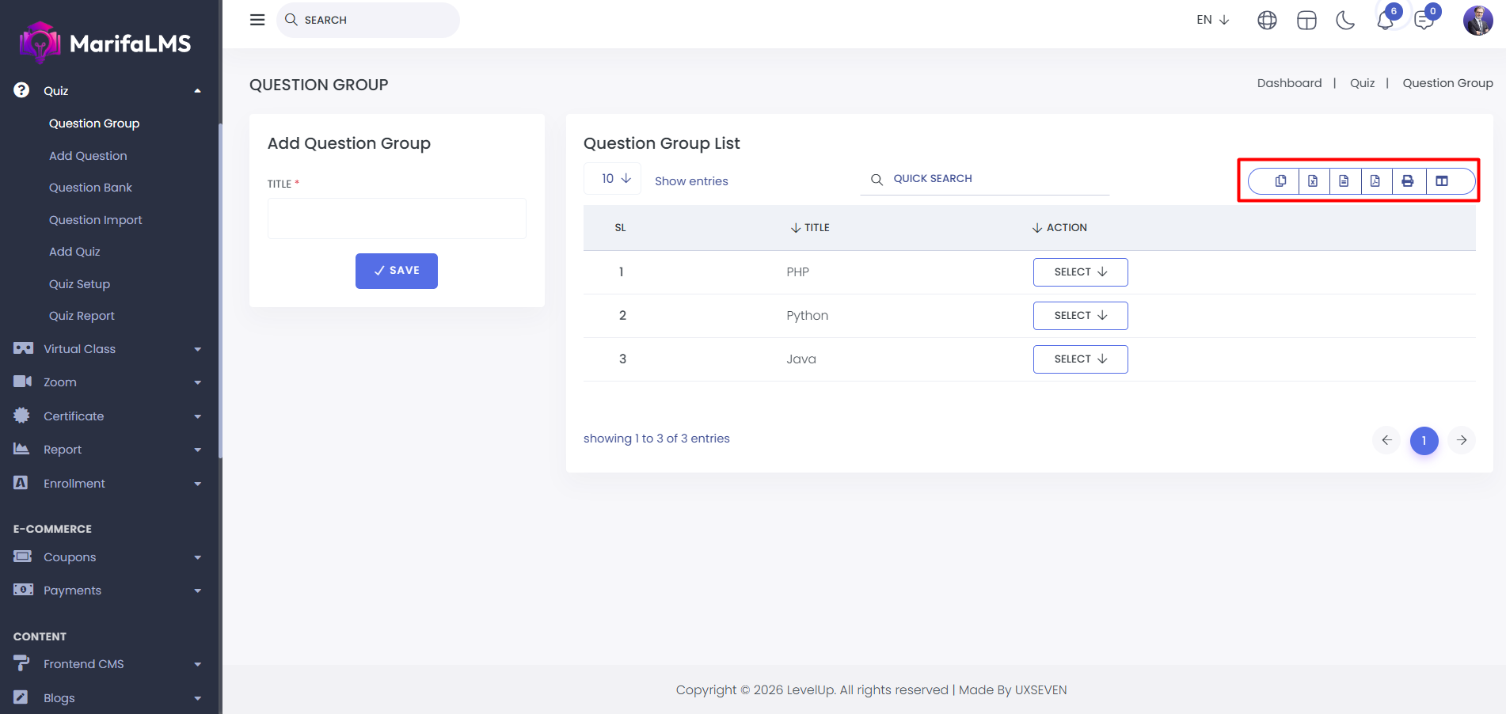Click the SAVE button
1506x714 pixels.
pos(396,271)
